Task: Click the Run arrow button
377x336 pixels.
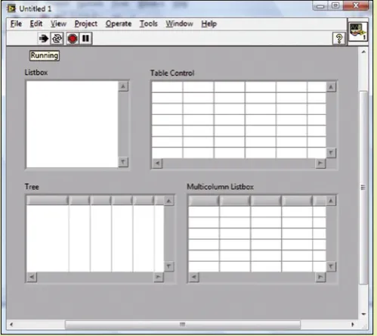Action: point(44,39)
